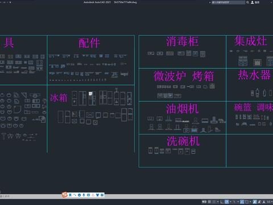Click the Sogou input method S logo
Viewport: 273px width, 205px height.
tap(64, 195)
